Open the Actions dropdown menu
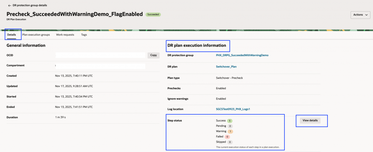Screen dimensions: 373x152 [x=360, y=15]
